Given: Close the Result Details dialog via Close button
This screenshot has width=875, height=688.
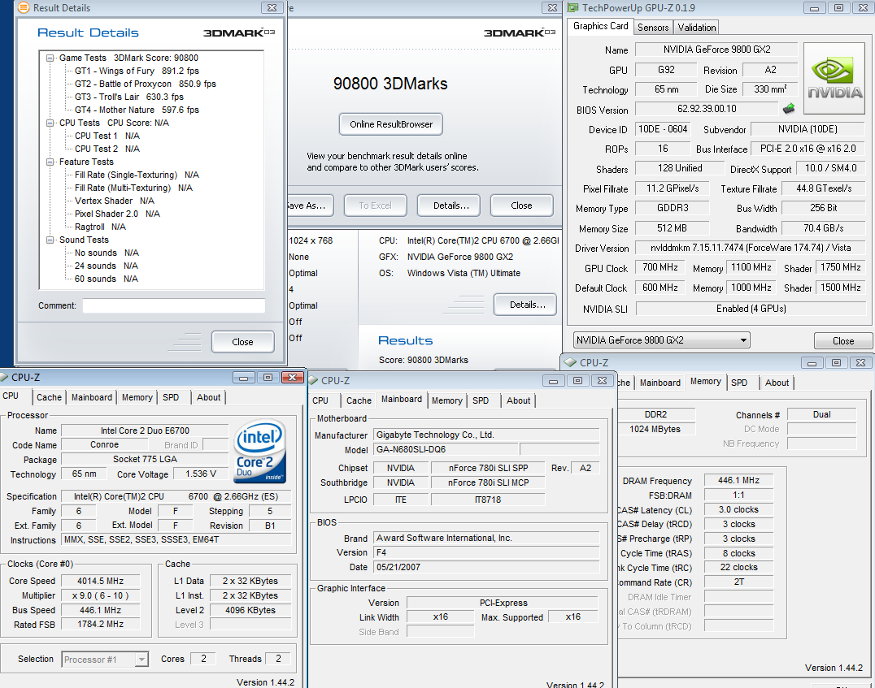Looking at the screenshot, I should [243, 342].
